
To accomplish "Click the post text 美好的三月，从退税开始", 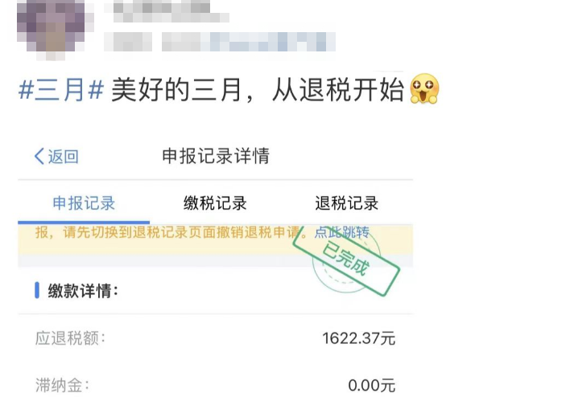I will click(x=258, y=90).
